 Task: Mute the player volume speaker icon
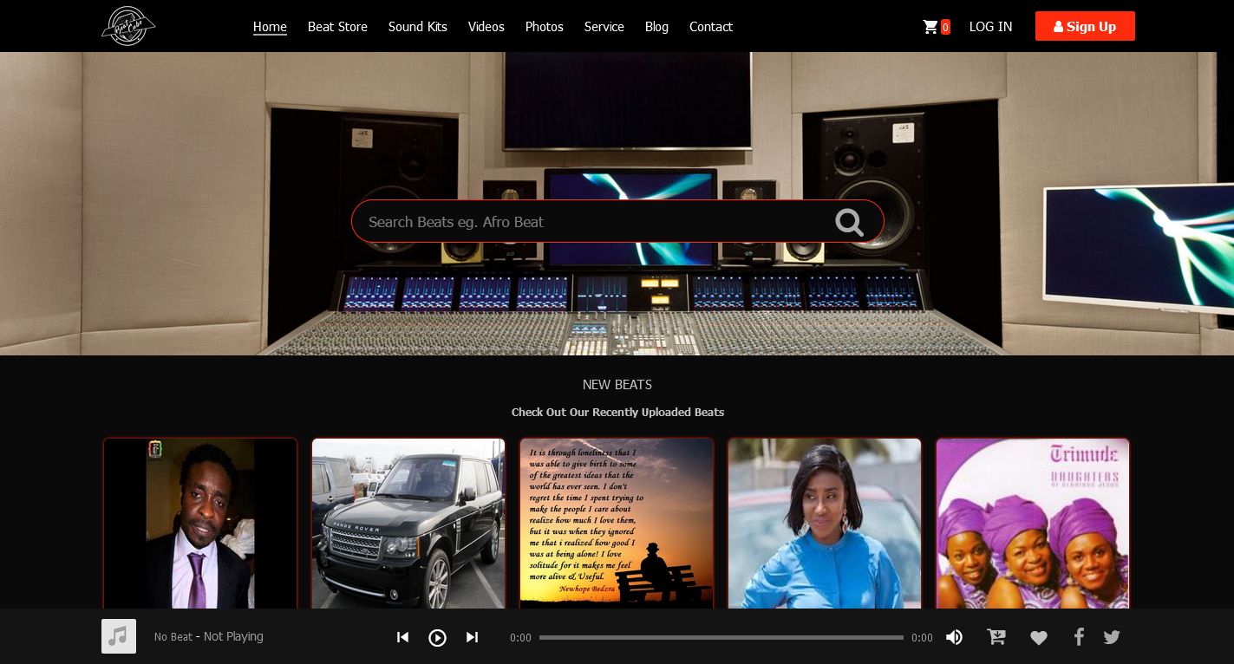point(954,637)
